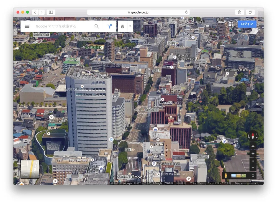The width and height of the screenshot is (277, 204).
Task: Click the zoom in plus control
Action: tap(253, 161)
